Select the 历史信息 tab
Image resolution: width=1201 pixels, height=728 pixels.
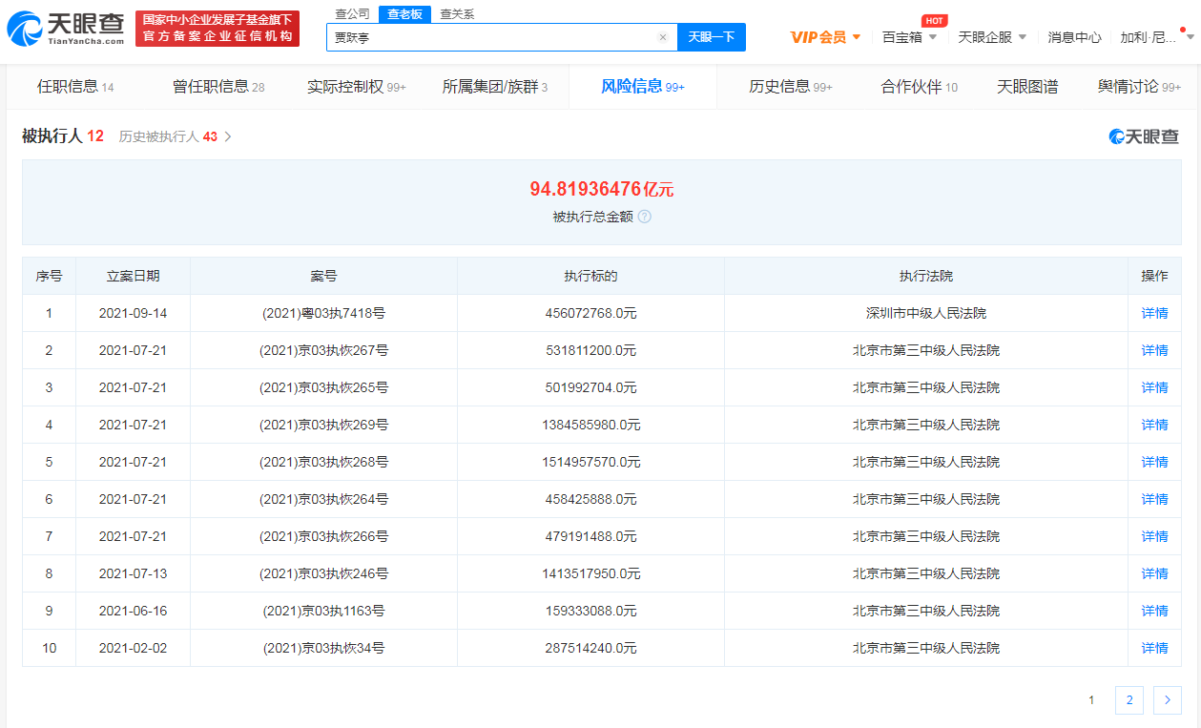point(790,87)
